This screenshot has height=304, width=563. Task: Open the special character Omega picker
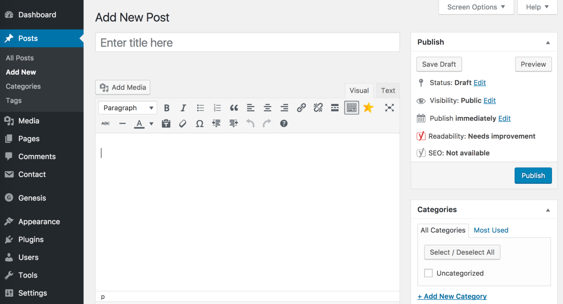(200, 124)
